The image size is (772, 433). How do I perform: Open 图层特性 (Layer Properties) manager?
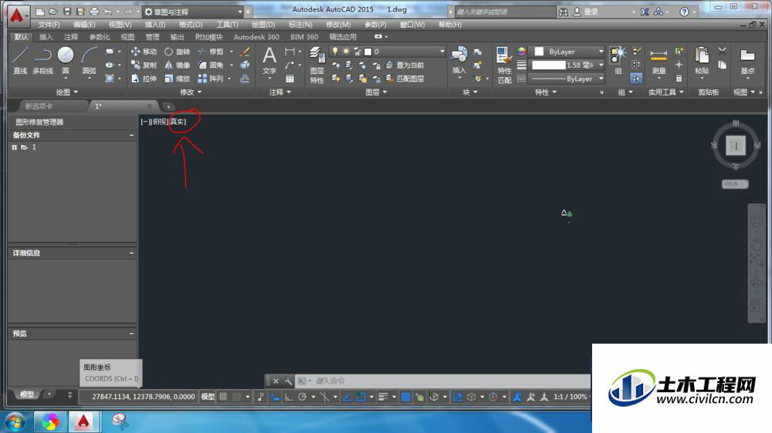[317, 65]
